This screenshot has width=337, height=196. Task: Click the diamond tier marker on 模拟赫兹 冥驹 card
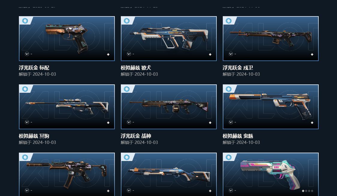108,123
